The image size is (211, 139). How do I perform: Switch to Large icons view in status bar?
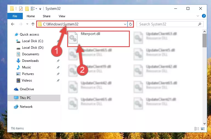coord(203,129)
